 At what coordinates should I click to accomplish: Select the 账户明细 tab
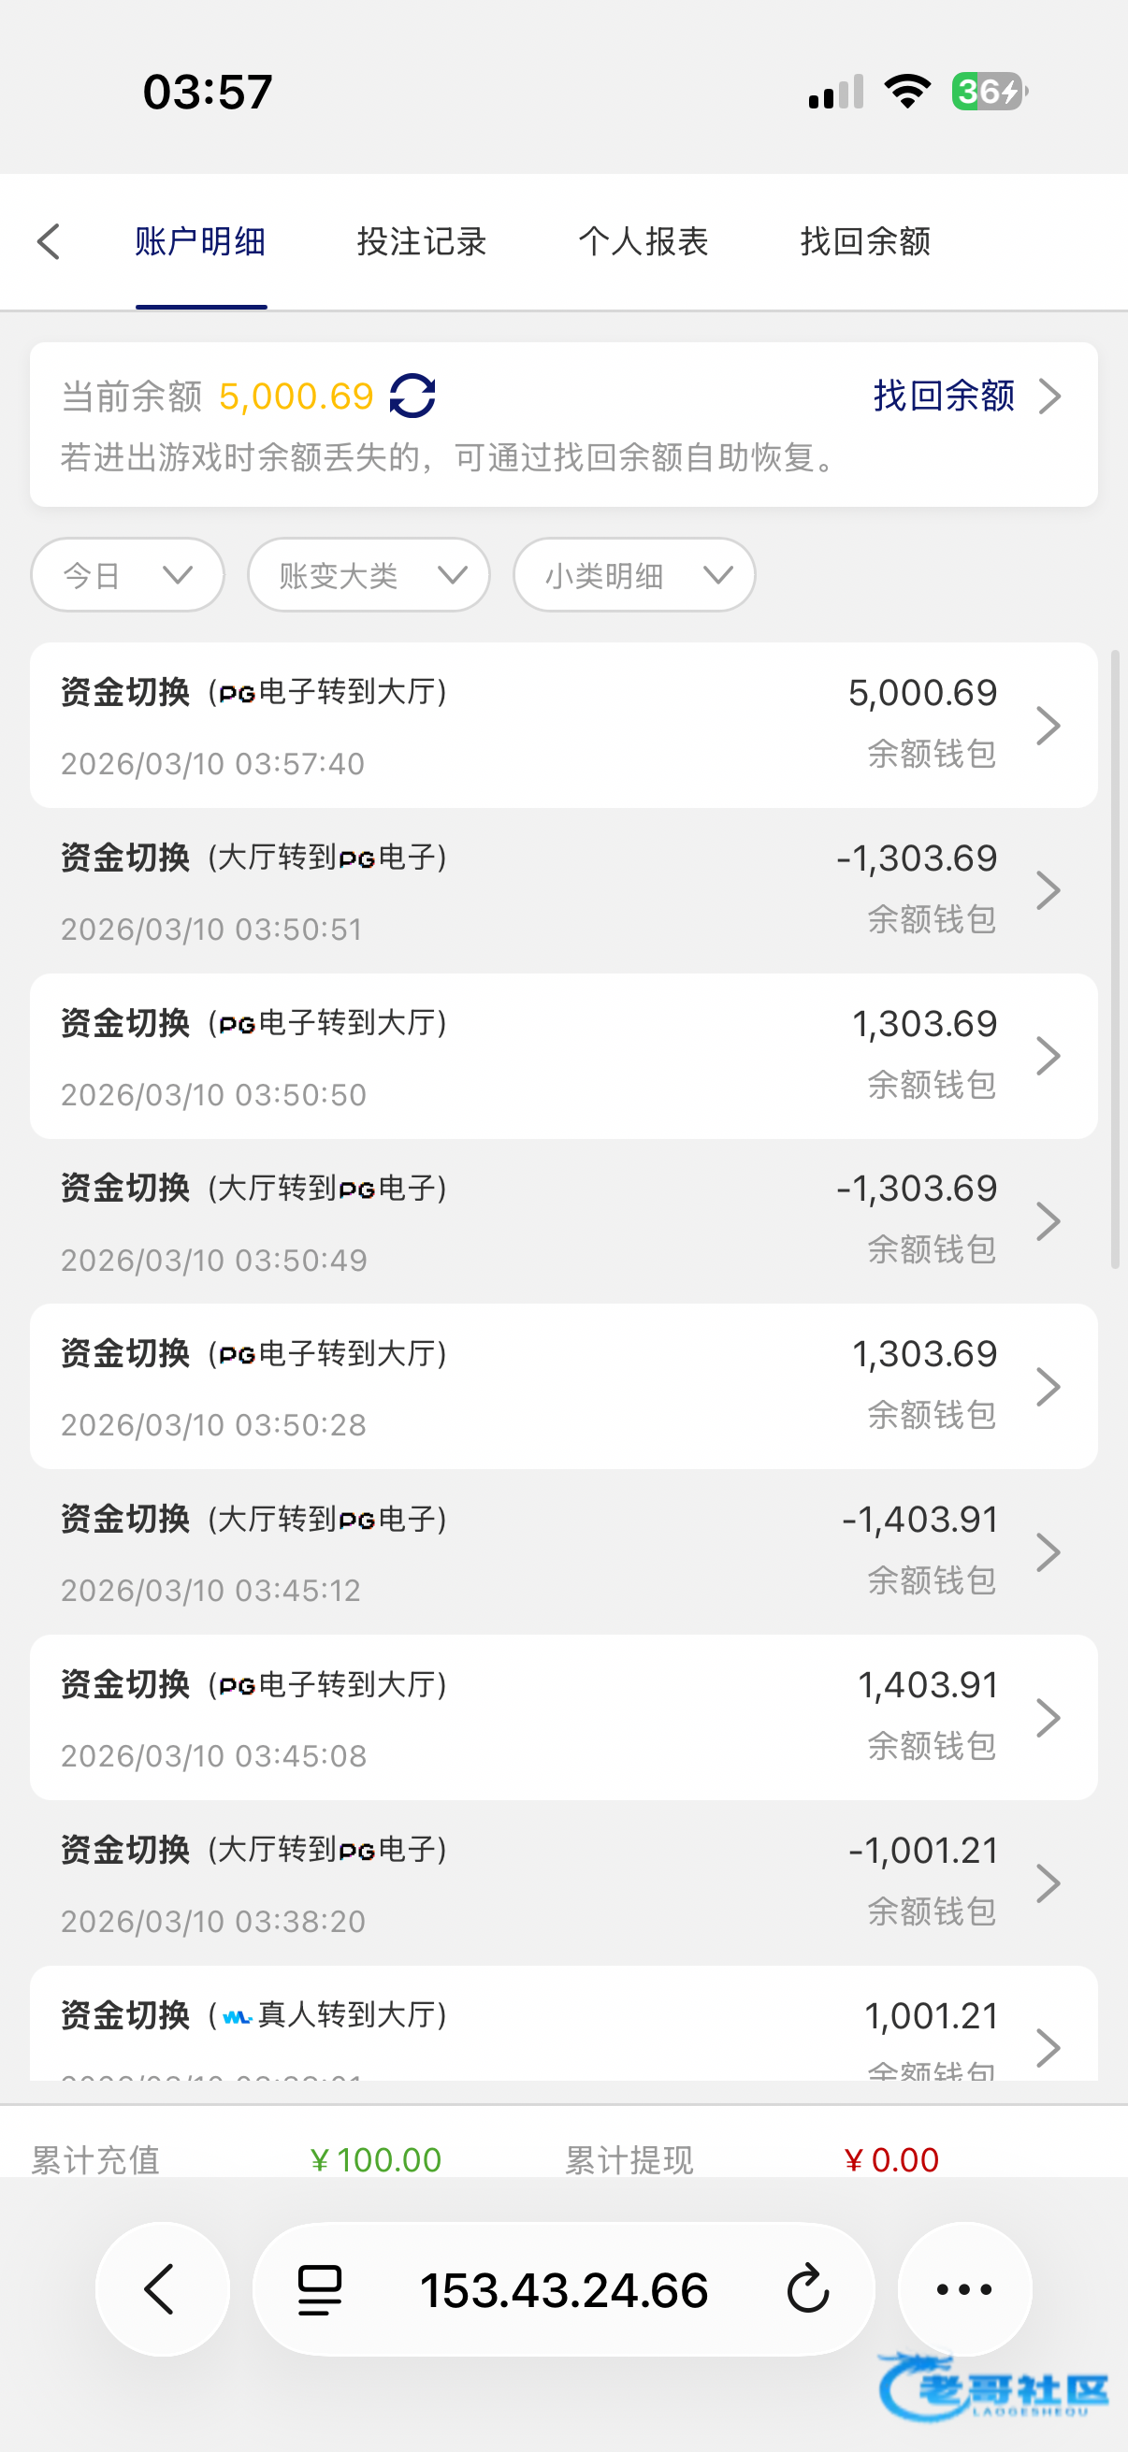201,242
